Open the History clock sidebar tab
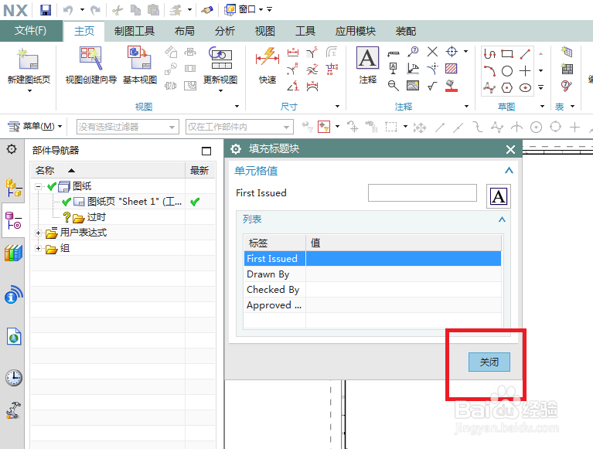593x449 pixels. coord(14,377)
